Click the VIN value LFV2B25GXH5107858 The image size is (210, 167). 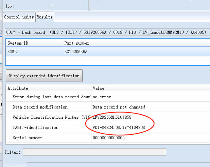coord(112,117)
